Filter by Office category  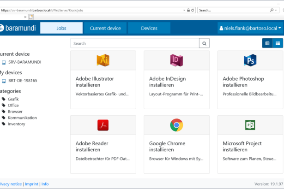coord(13,105)
